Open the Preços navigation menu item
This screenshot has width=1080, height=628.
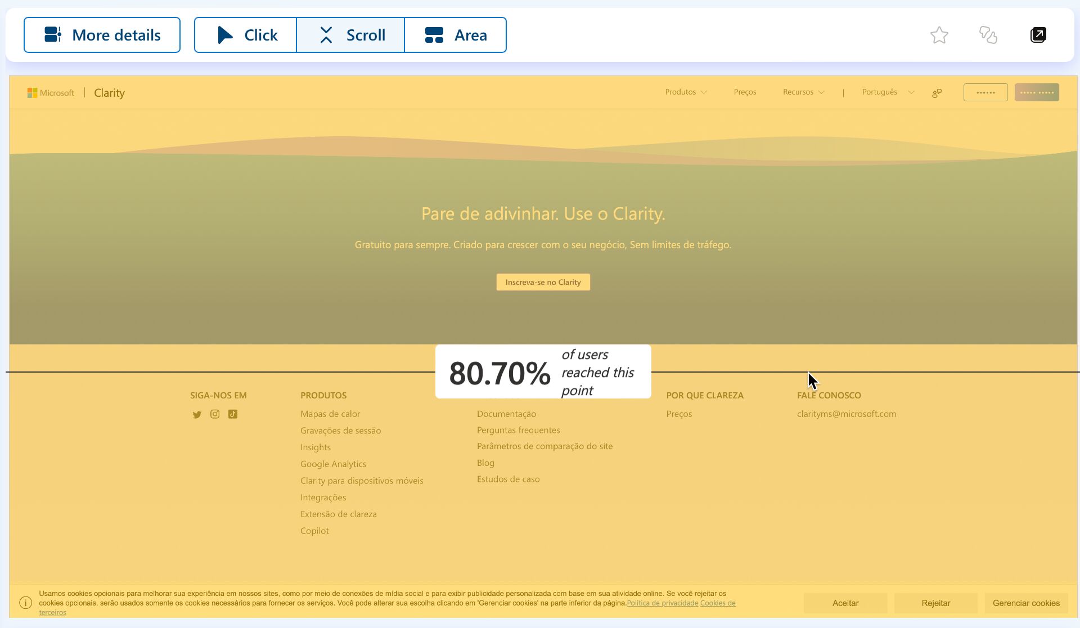click(x=744, y=91)
